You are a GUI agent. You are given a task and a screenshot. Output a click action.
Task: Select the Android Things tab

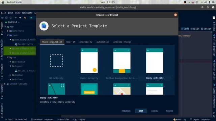[122, 42]
